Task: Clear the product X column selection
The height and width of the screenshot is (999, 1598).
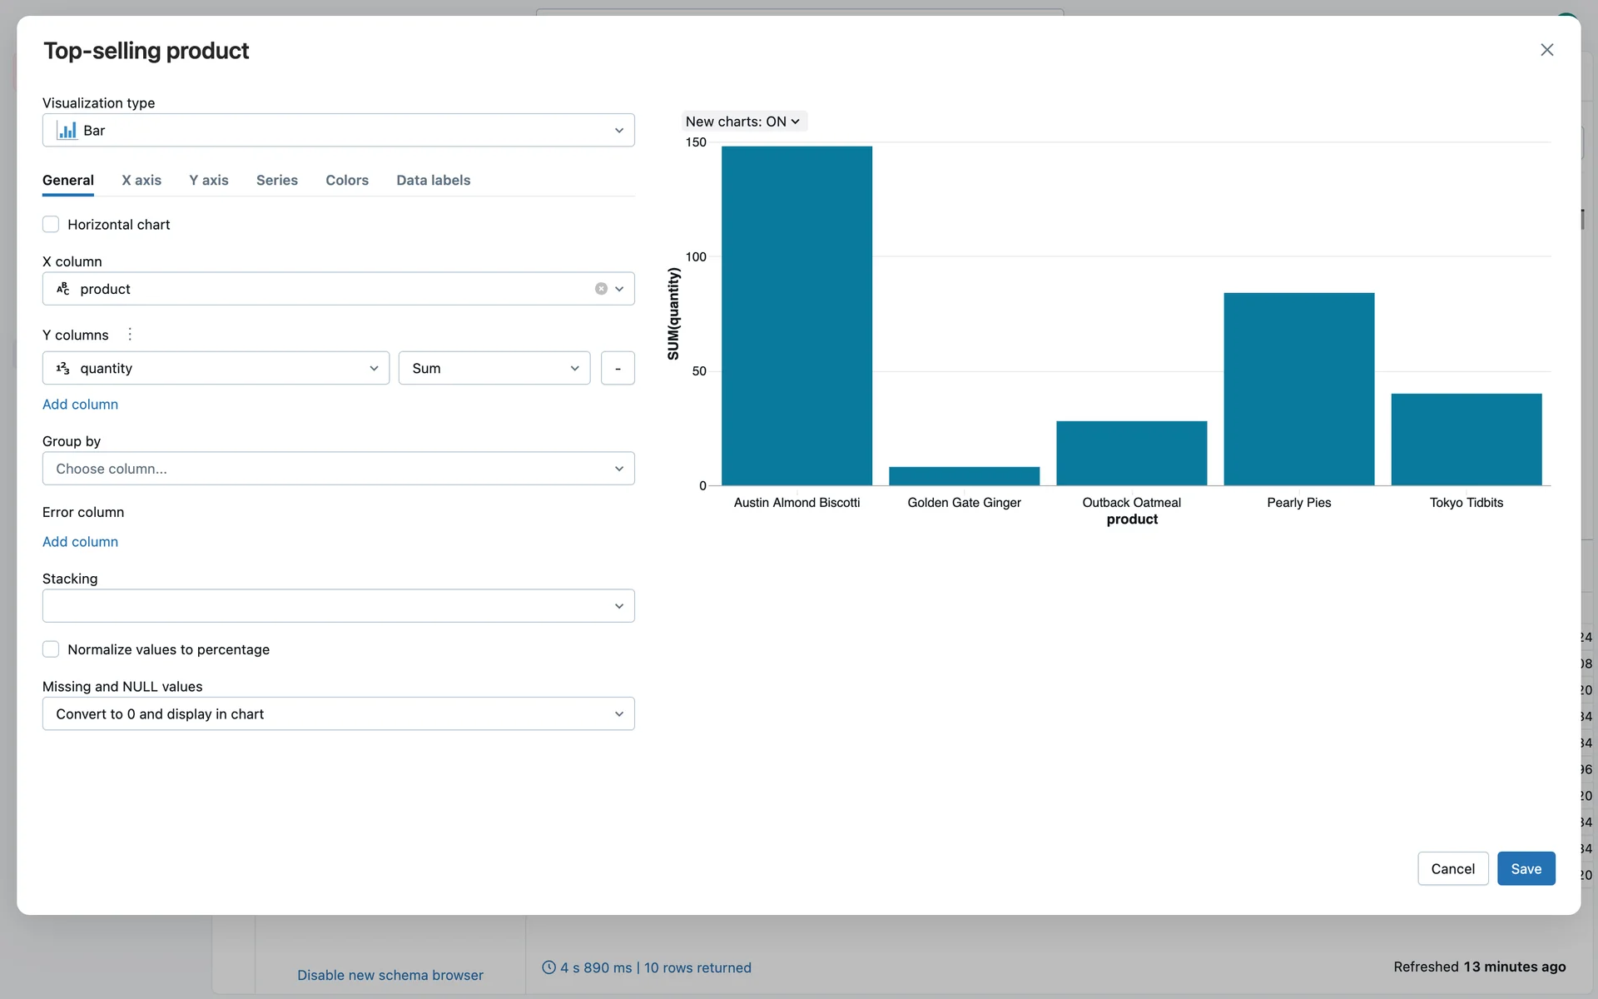Action: (x=601, y=289)
